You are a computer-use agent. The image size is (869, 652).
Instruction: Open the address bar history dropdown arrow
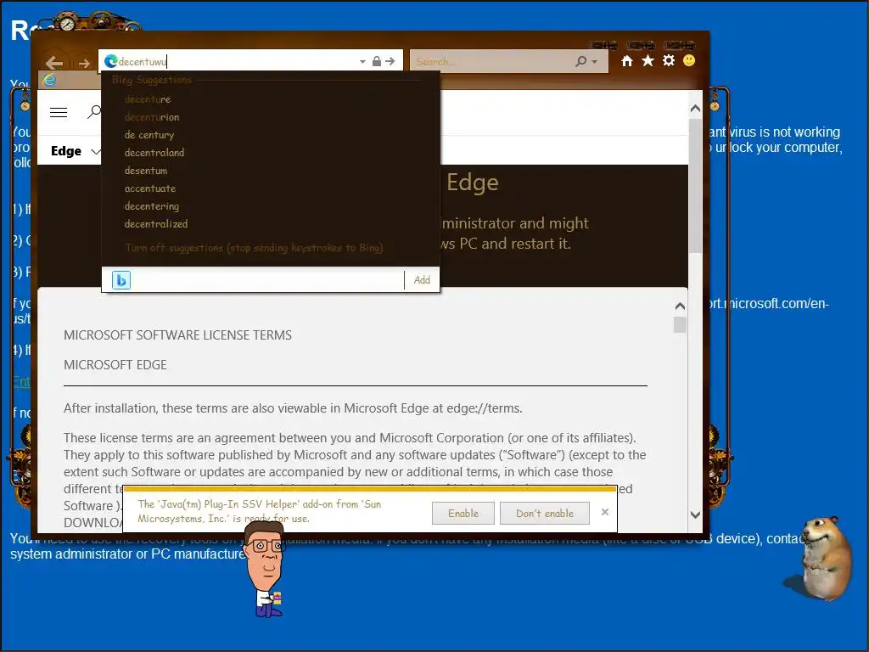362,61
